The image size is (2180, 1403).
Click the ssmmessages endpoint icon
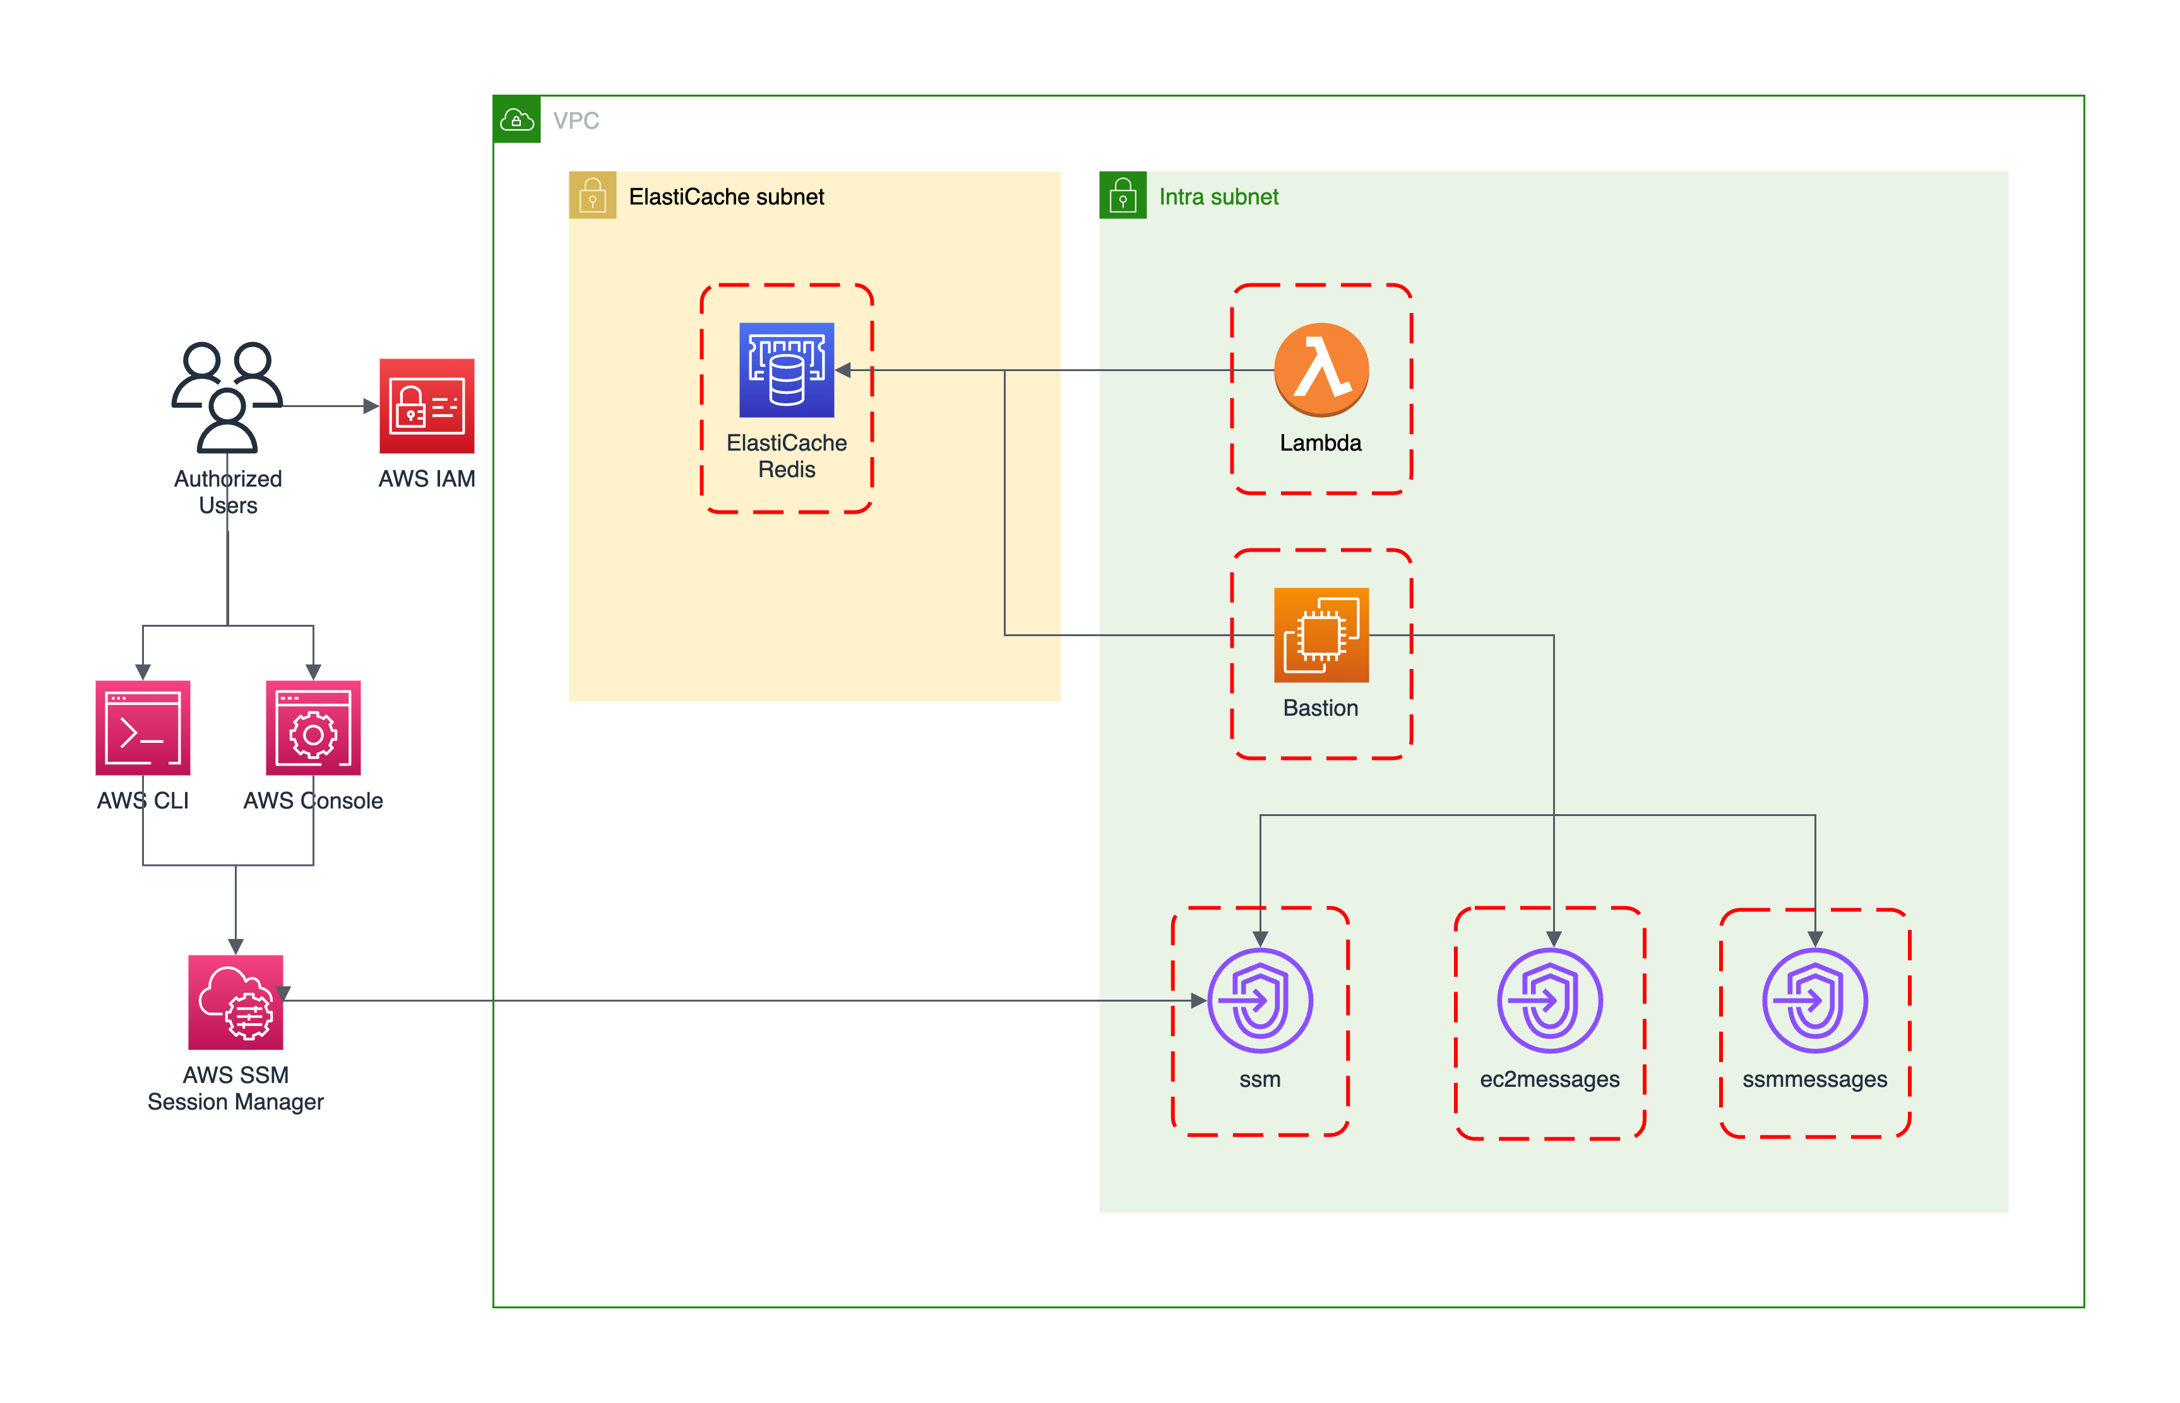1814,1000
